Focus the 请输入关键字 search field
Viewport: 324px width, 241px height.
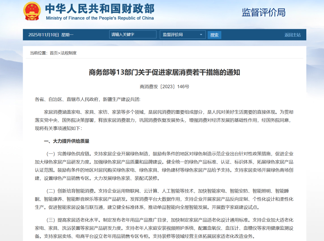[133, 35]
